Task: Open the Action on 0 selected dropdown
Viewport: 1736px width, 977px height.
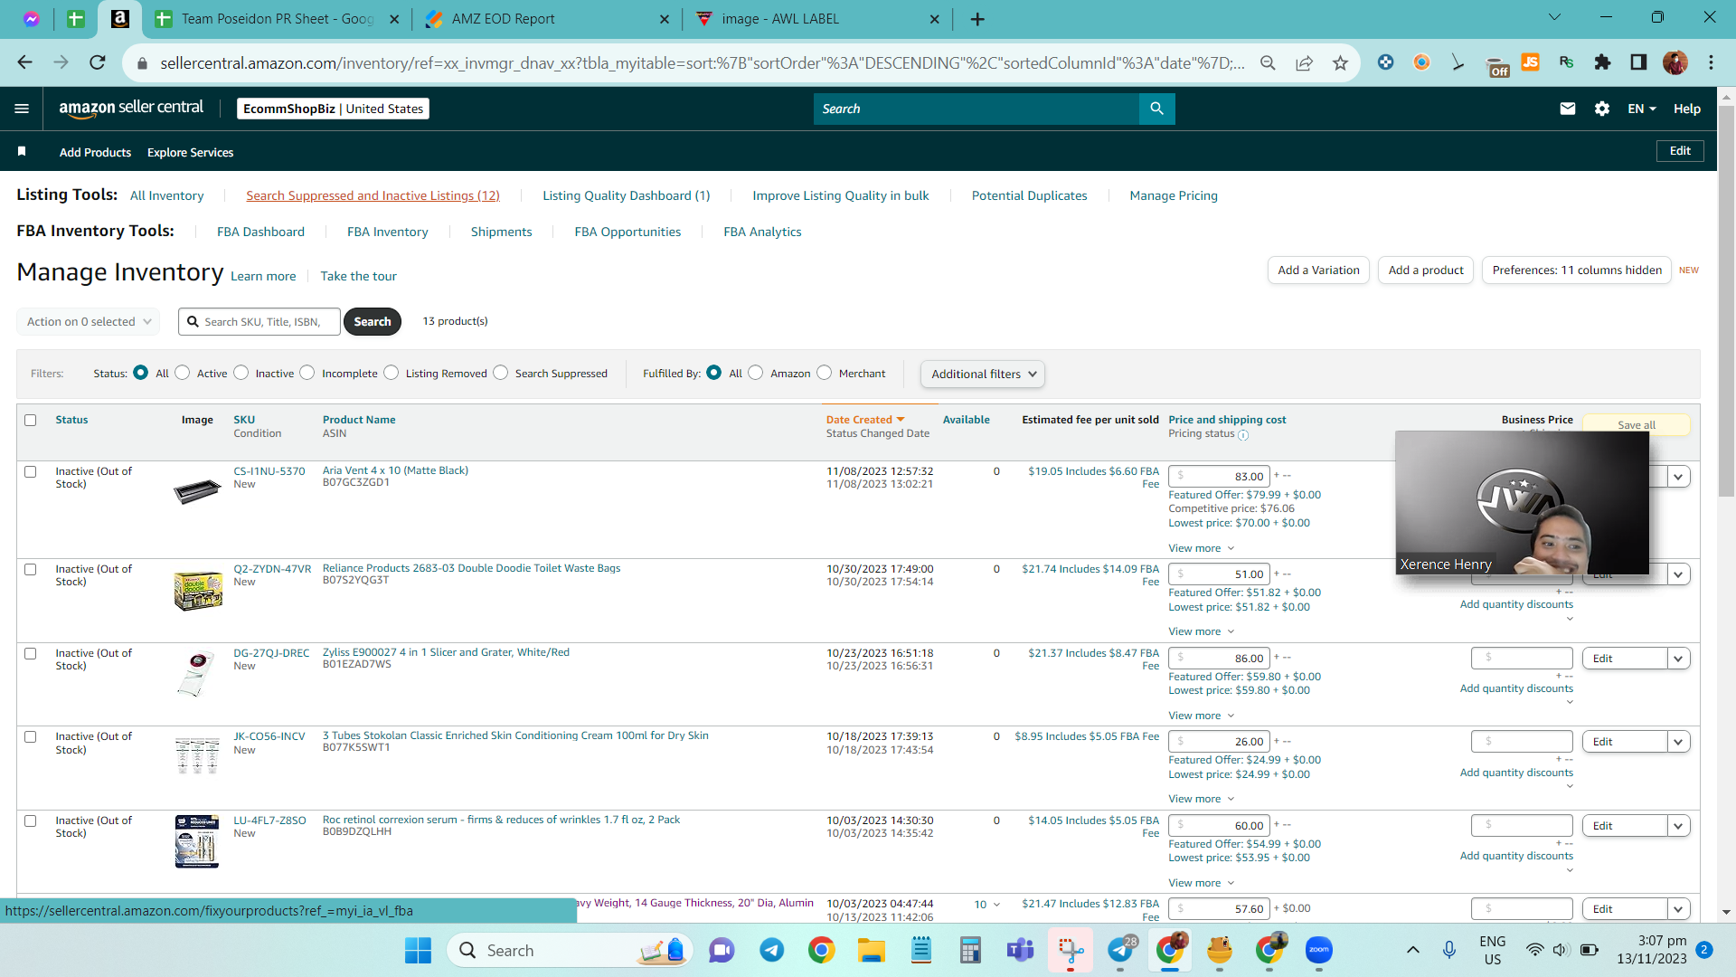Action: (88, 321)
